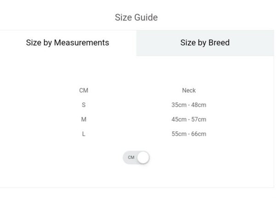Click the 66cm upper limit for size L
276x198 pixels.
199,134
